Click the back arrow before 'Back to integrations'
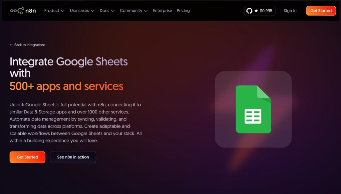341x194 pixels. tap(11, 45)
